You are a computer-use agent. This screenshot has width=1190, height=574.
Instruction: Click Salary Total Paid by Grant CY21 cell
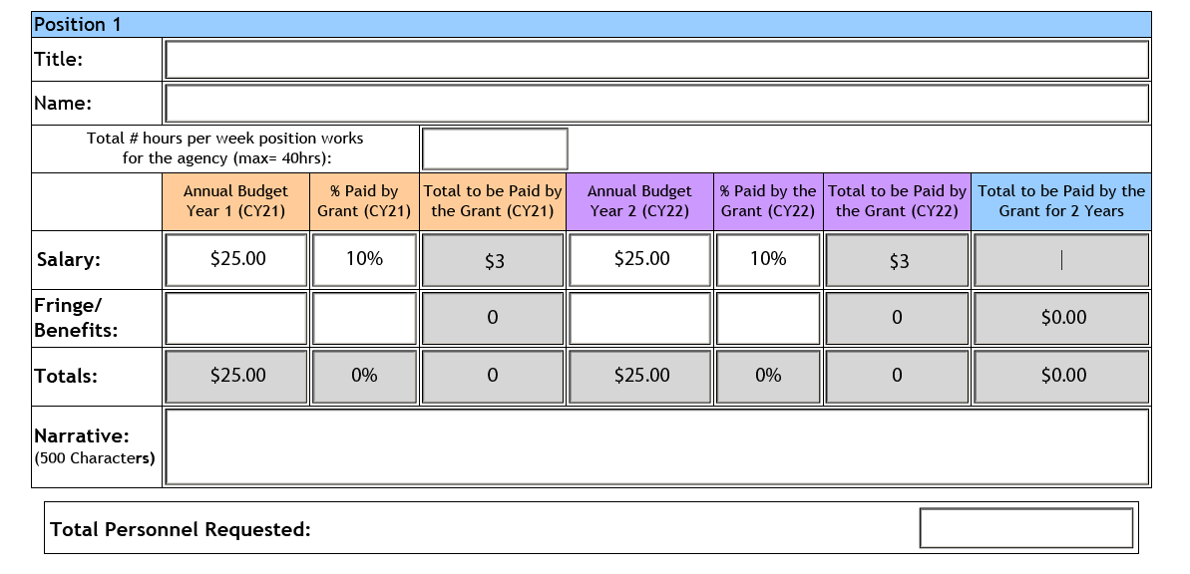[493, 260]
